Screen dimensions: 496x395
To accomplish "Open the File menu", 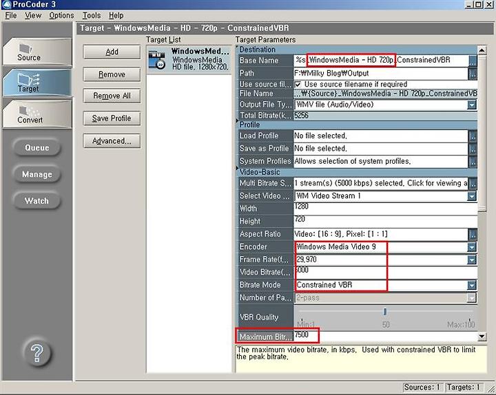I will click(x=11, y=16).
